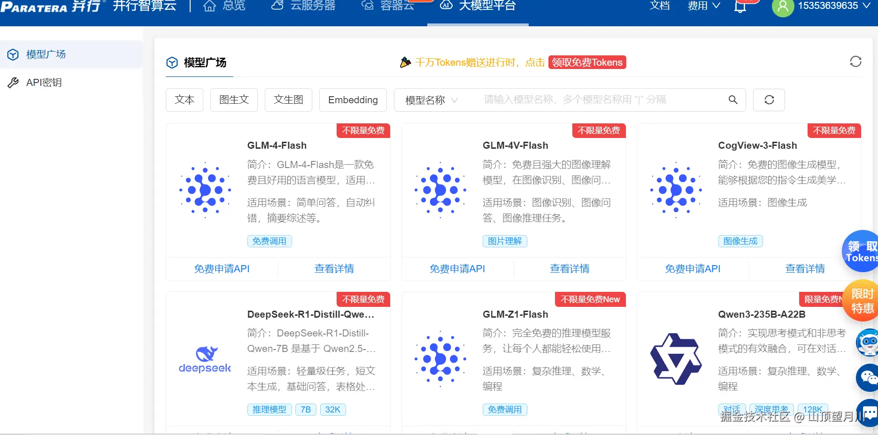Viewport: 878px width, 435px height.
Task: Filter models by Embedding
Action: pos(353,100)
